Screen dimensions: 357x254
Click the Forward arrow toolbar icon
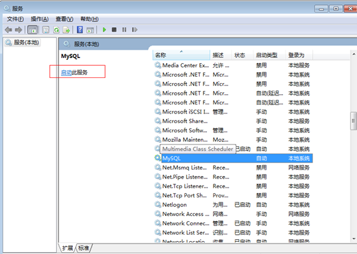point(18,30)
